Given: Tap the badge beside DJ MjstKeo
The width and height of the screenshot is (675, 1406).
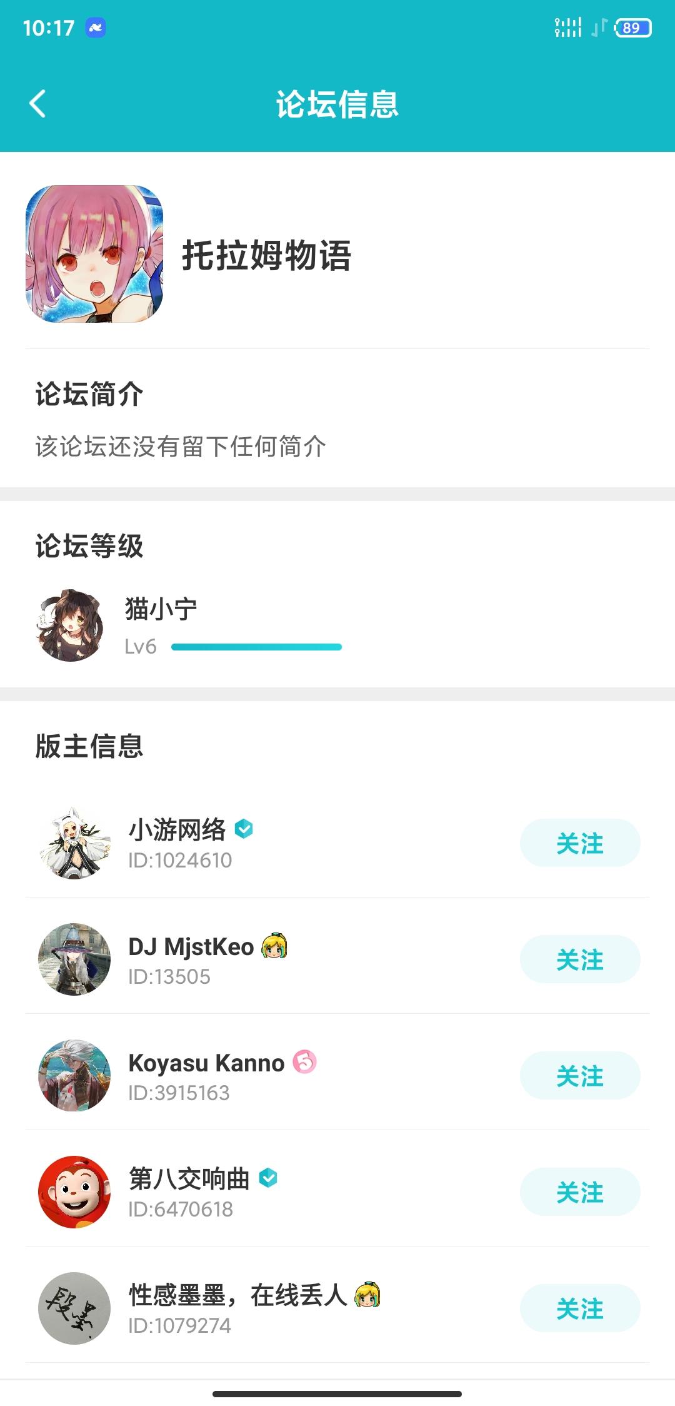Looking at the screenshot, I should point(274,946).
